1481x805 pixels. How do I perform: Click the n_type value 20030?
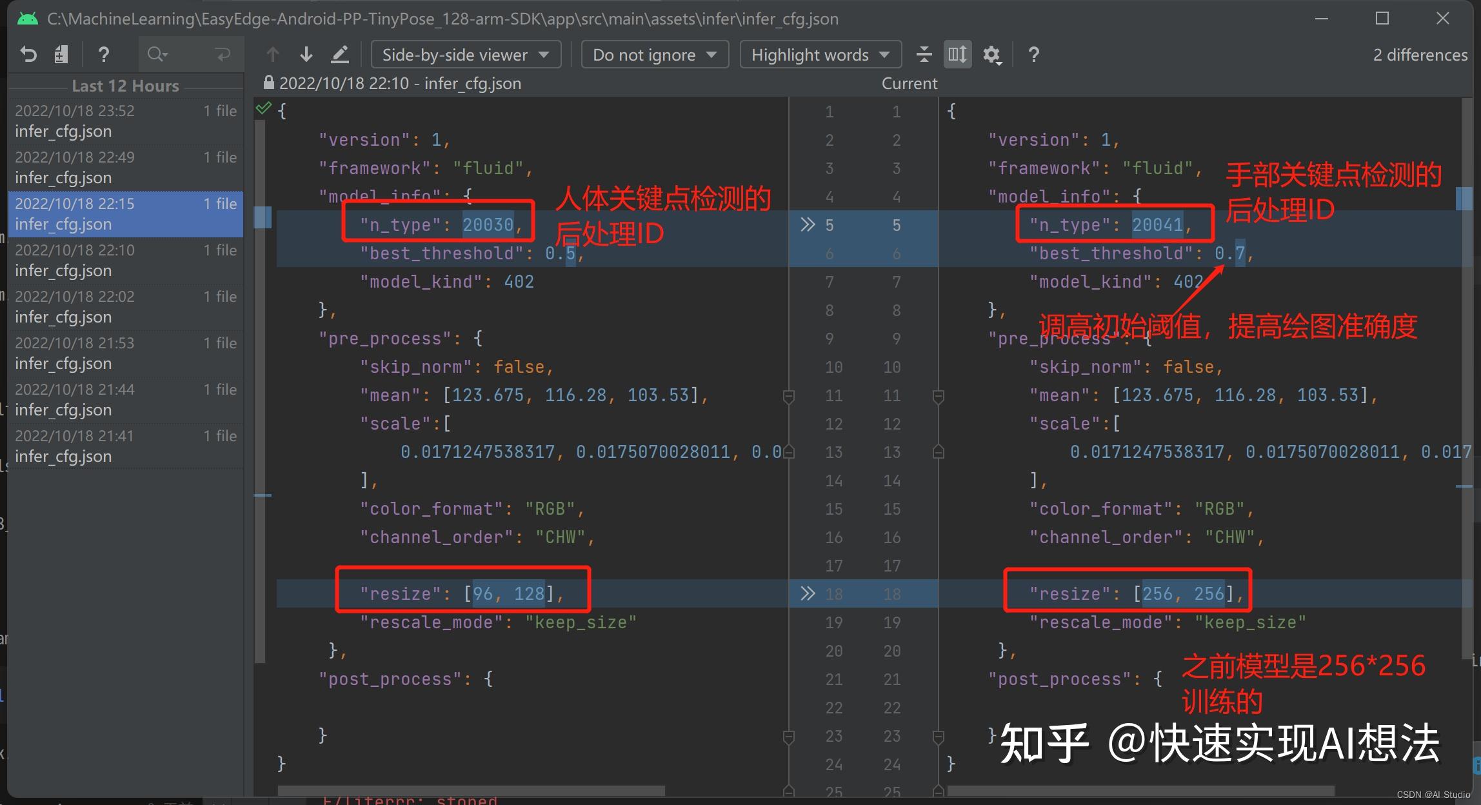(x=488, y=224)
